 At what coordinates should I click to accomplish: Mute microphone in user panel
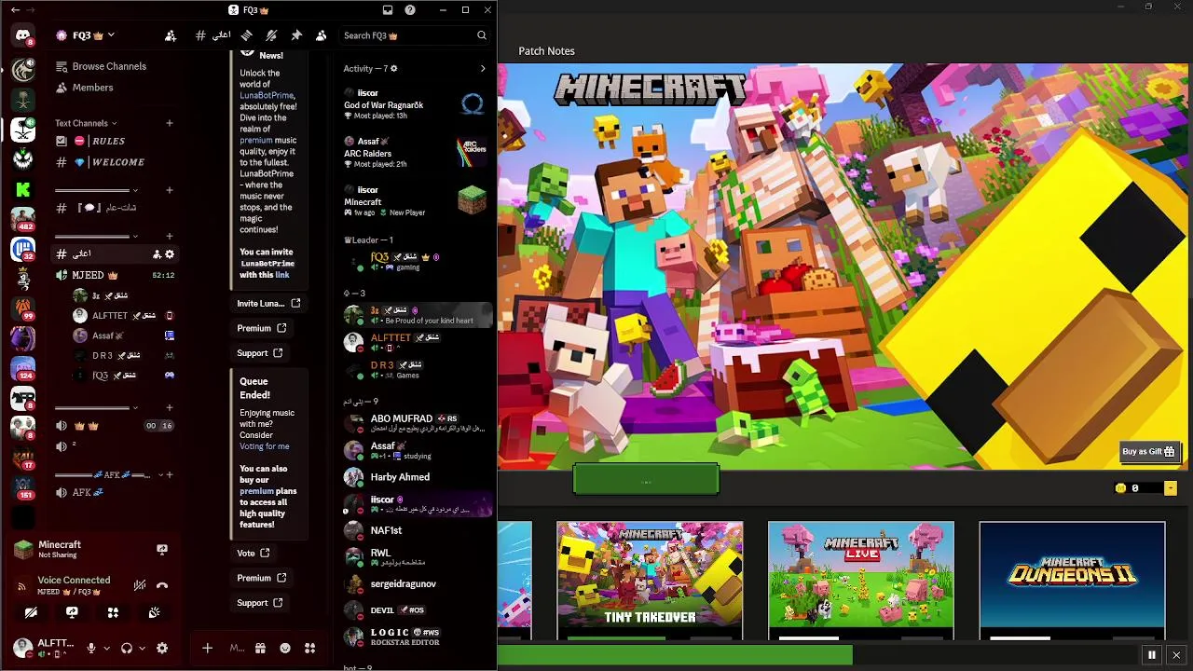point(90,648)
